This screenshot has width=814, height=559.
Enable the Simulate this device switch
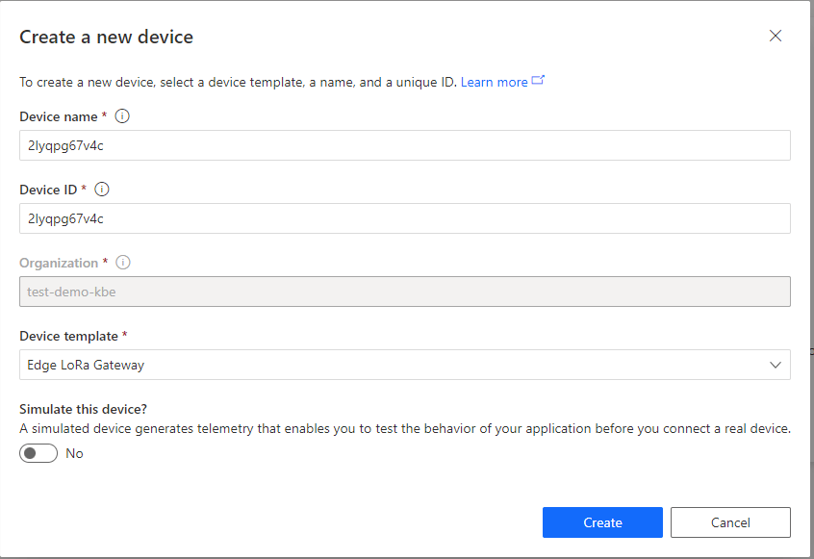click(x=38, y=453)
